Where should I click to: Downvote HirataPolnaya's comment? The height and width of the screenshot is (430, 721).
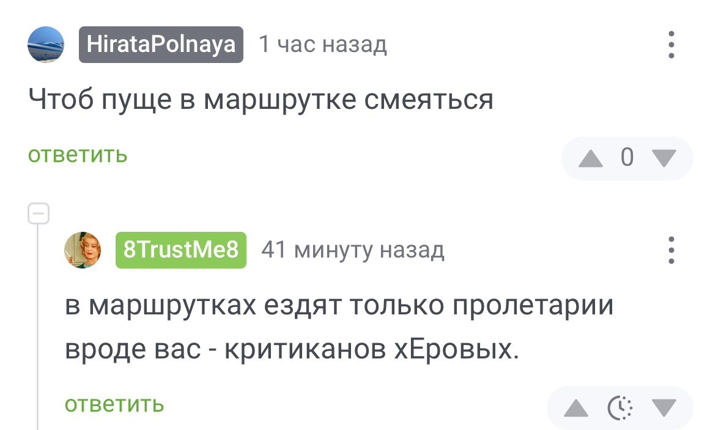tap(664, 158)
